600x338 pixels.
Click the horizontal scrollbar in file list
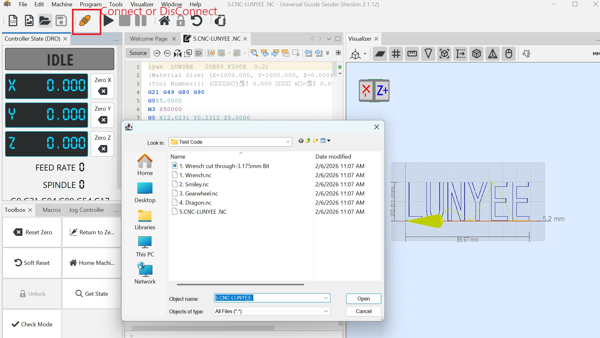click(x=241, y=284)
